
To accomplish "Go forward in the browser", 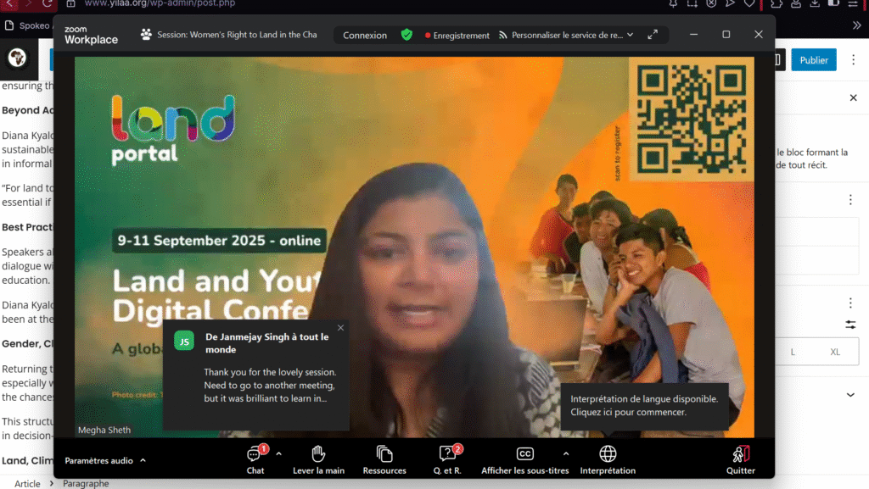I will point(28,3).
